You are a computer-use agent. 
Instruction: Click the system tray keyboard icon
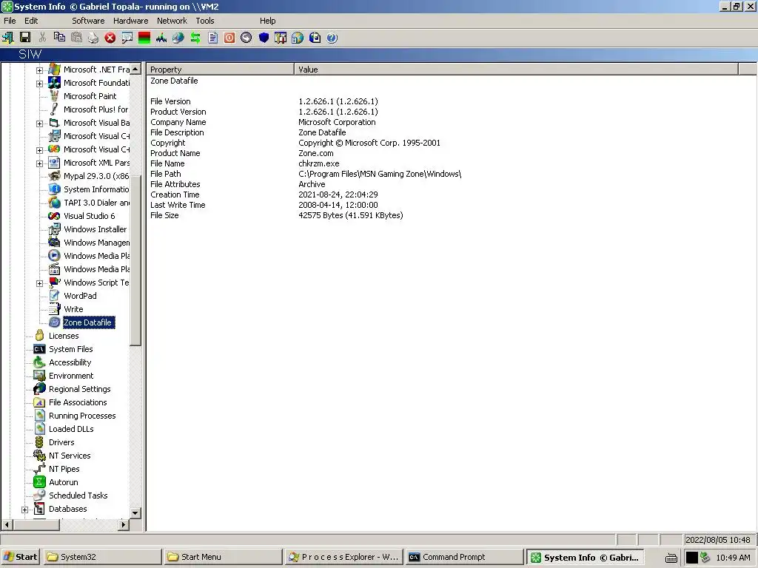pos(671,558)
